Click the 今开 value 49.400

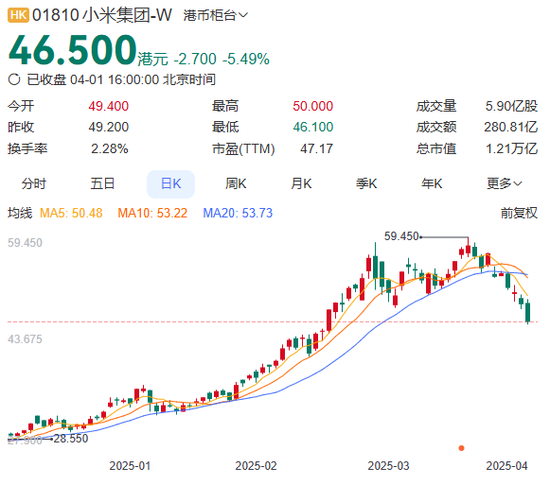tap(108, 106)
